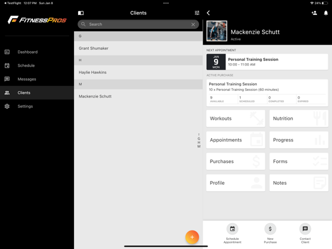Click the G section header row
Screen dimensions: 332x249
tap(138, 36)
